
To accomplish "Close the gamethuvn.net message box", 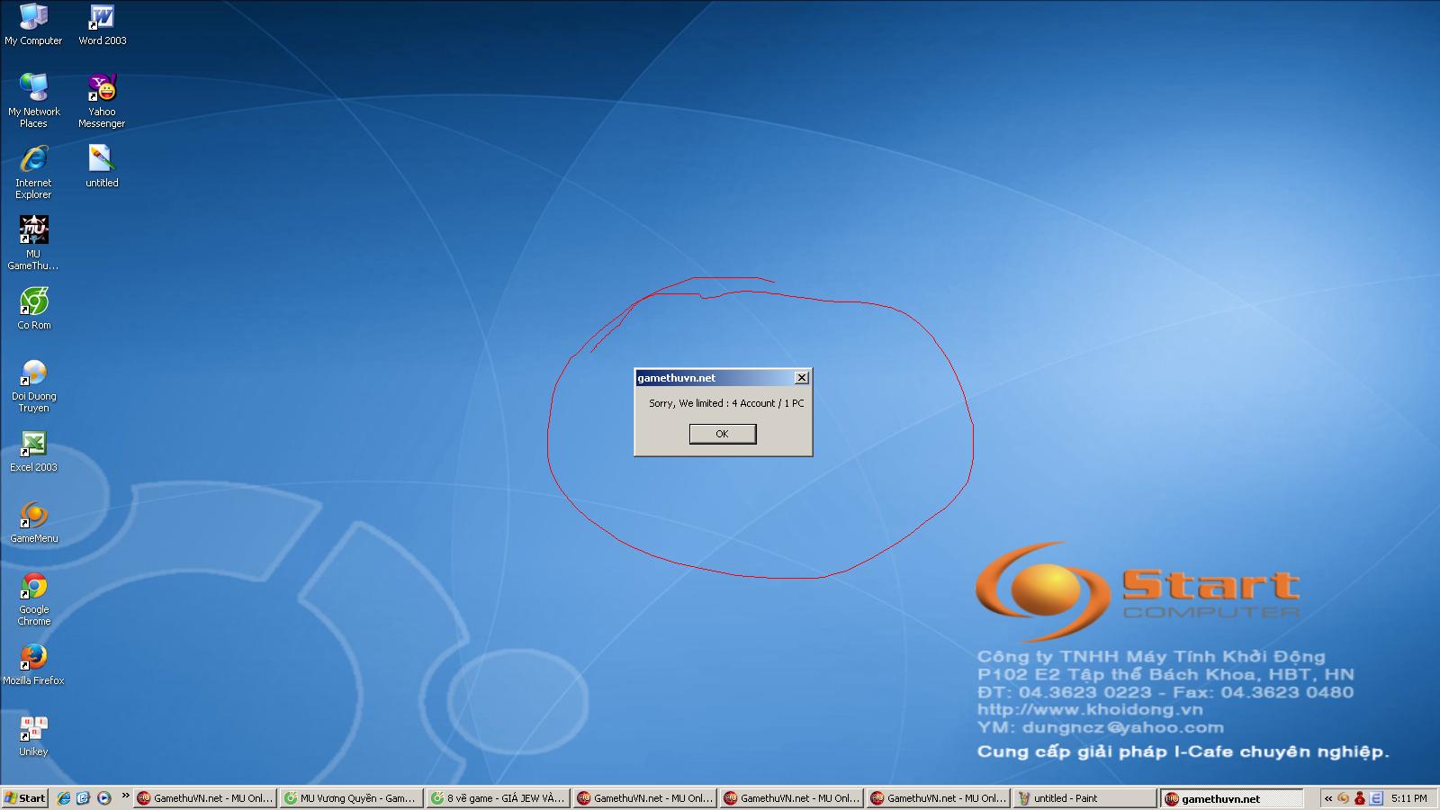I will click(801, 378).
